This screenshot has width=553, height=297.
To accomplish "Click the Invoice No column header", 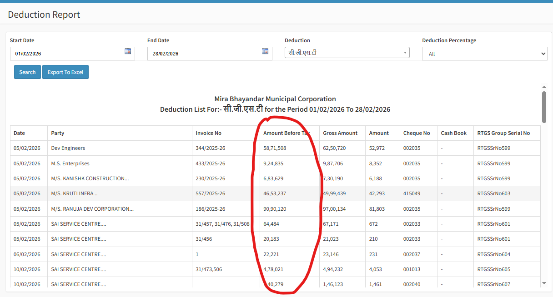I will 208,133.
